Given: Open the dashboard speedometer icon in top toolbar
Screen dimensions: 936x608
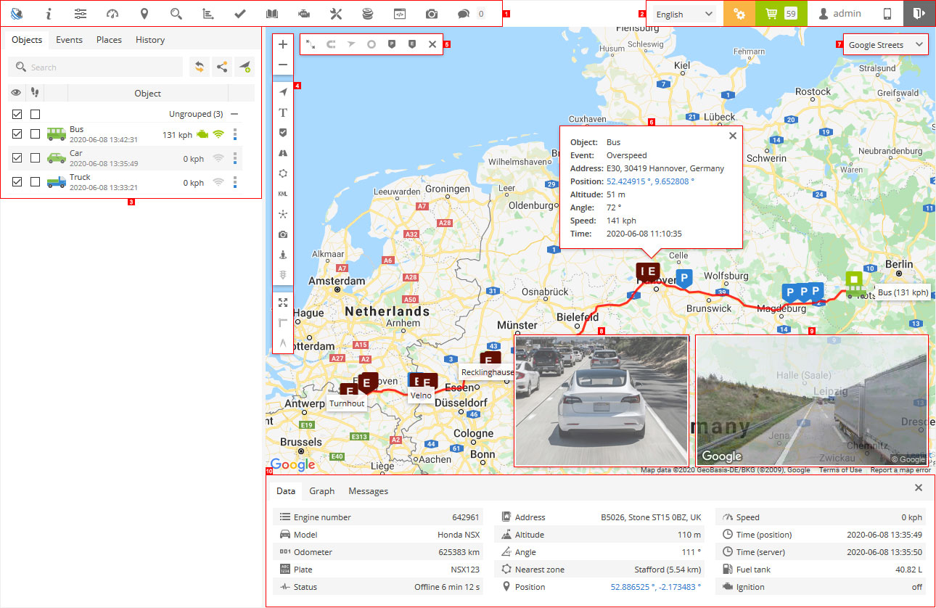Looking at the screenshot, I should tap(112, 14).
